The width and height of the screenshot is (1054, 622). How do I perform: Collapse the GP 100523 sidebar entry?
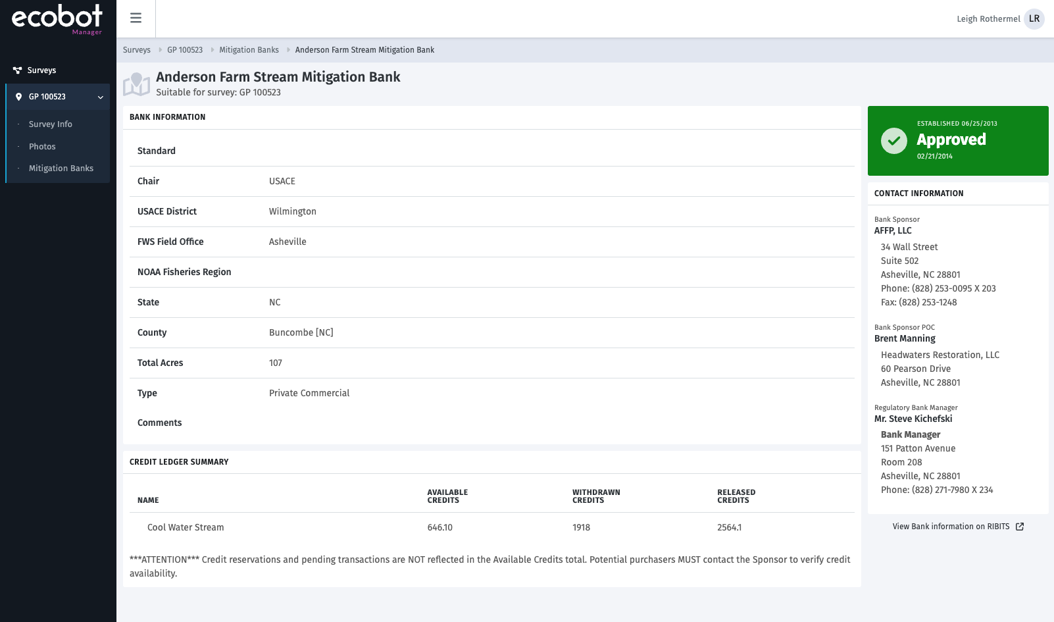(x=100, y=97)
